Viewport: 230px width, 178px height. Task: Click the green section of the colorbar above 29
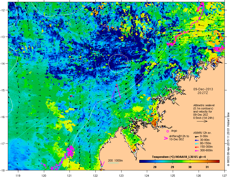coord(172,162)
